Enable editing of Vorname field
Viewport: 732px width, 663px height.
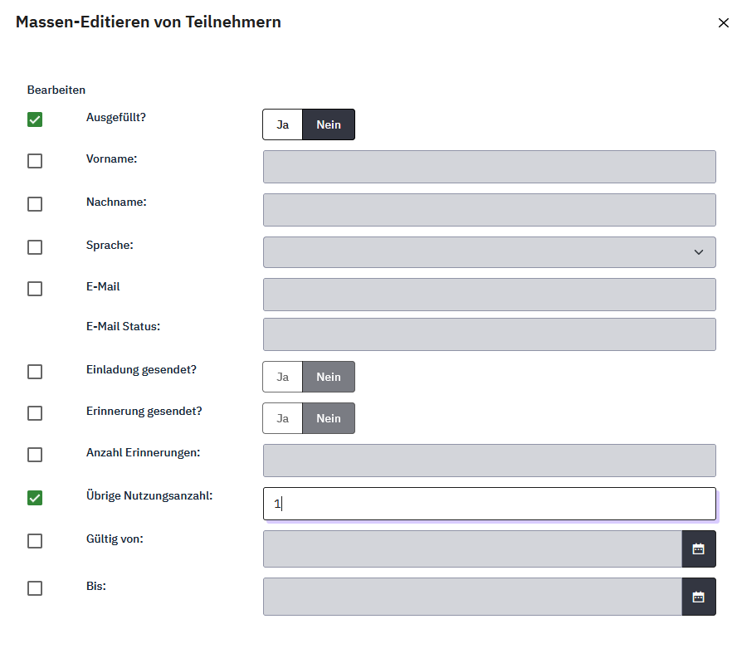pos(35,161)
